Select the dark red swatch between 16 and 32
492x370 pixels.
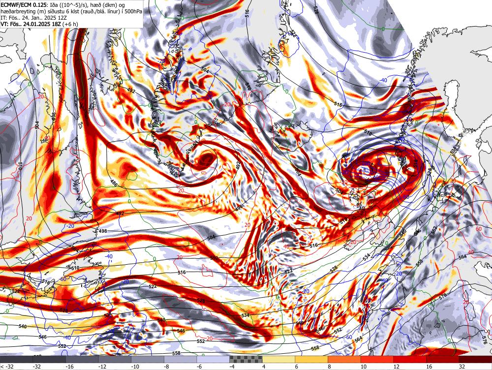click(443, 359)
